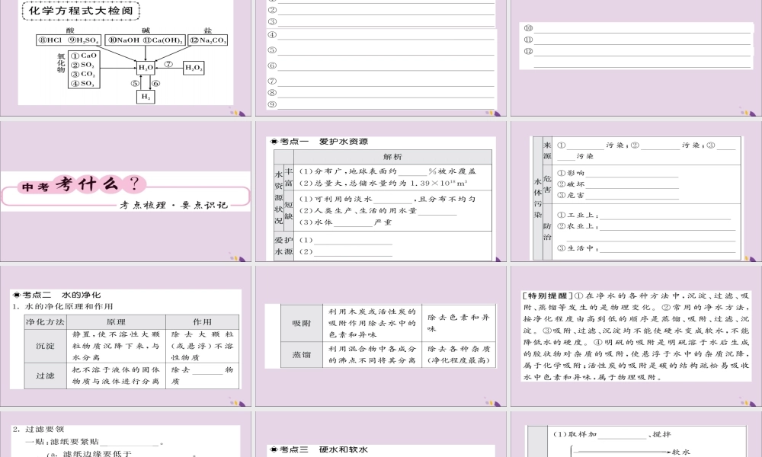Click the H₂O₂ box in the diagram
762x457 pixels.
[x=194, y=68]
